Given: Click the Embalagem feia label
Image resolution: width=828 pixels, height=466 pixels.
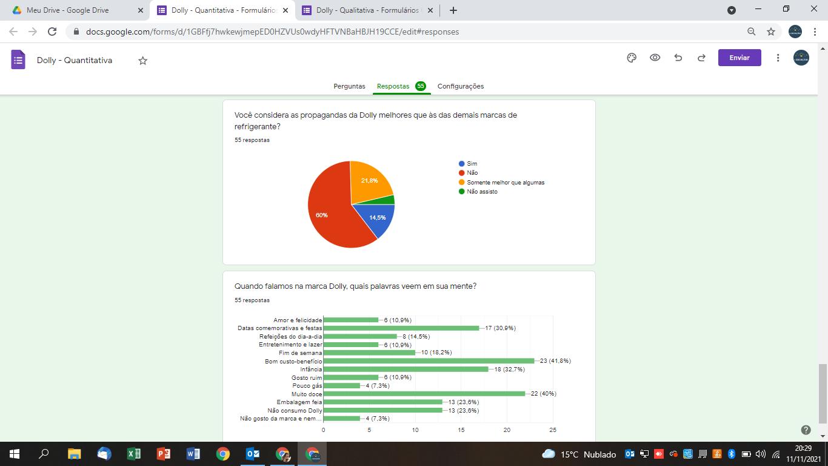Looking at the screenshot, I should click(x=299, y=402).
